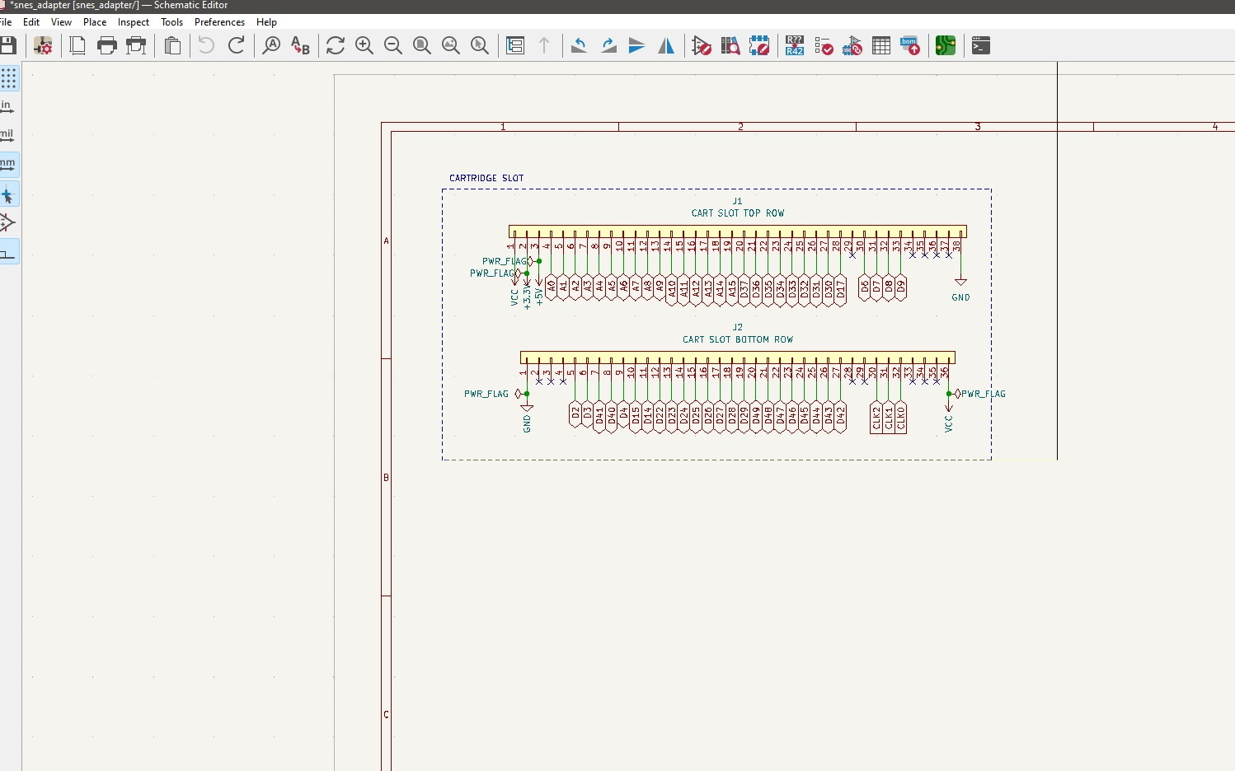Rotate selection counterclockwise icon
The width and height of the screenshot is (1235, 771).
579,46
